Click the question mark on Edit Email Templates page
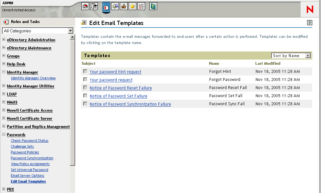 point(309,23)
